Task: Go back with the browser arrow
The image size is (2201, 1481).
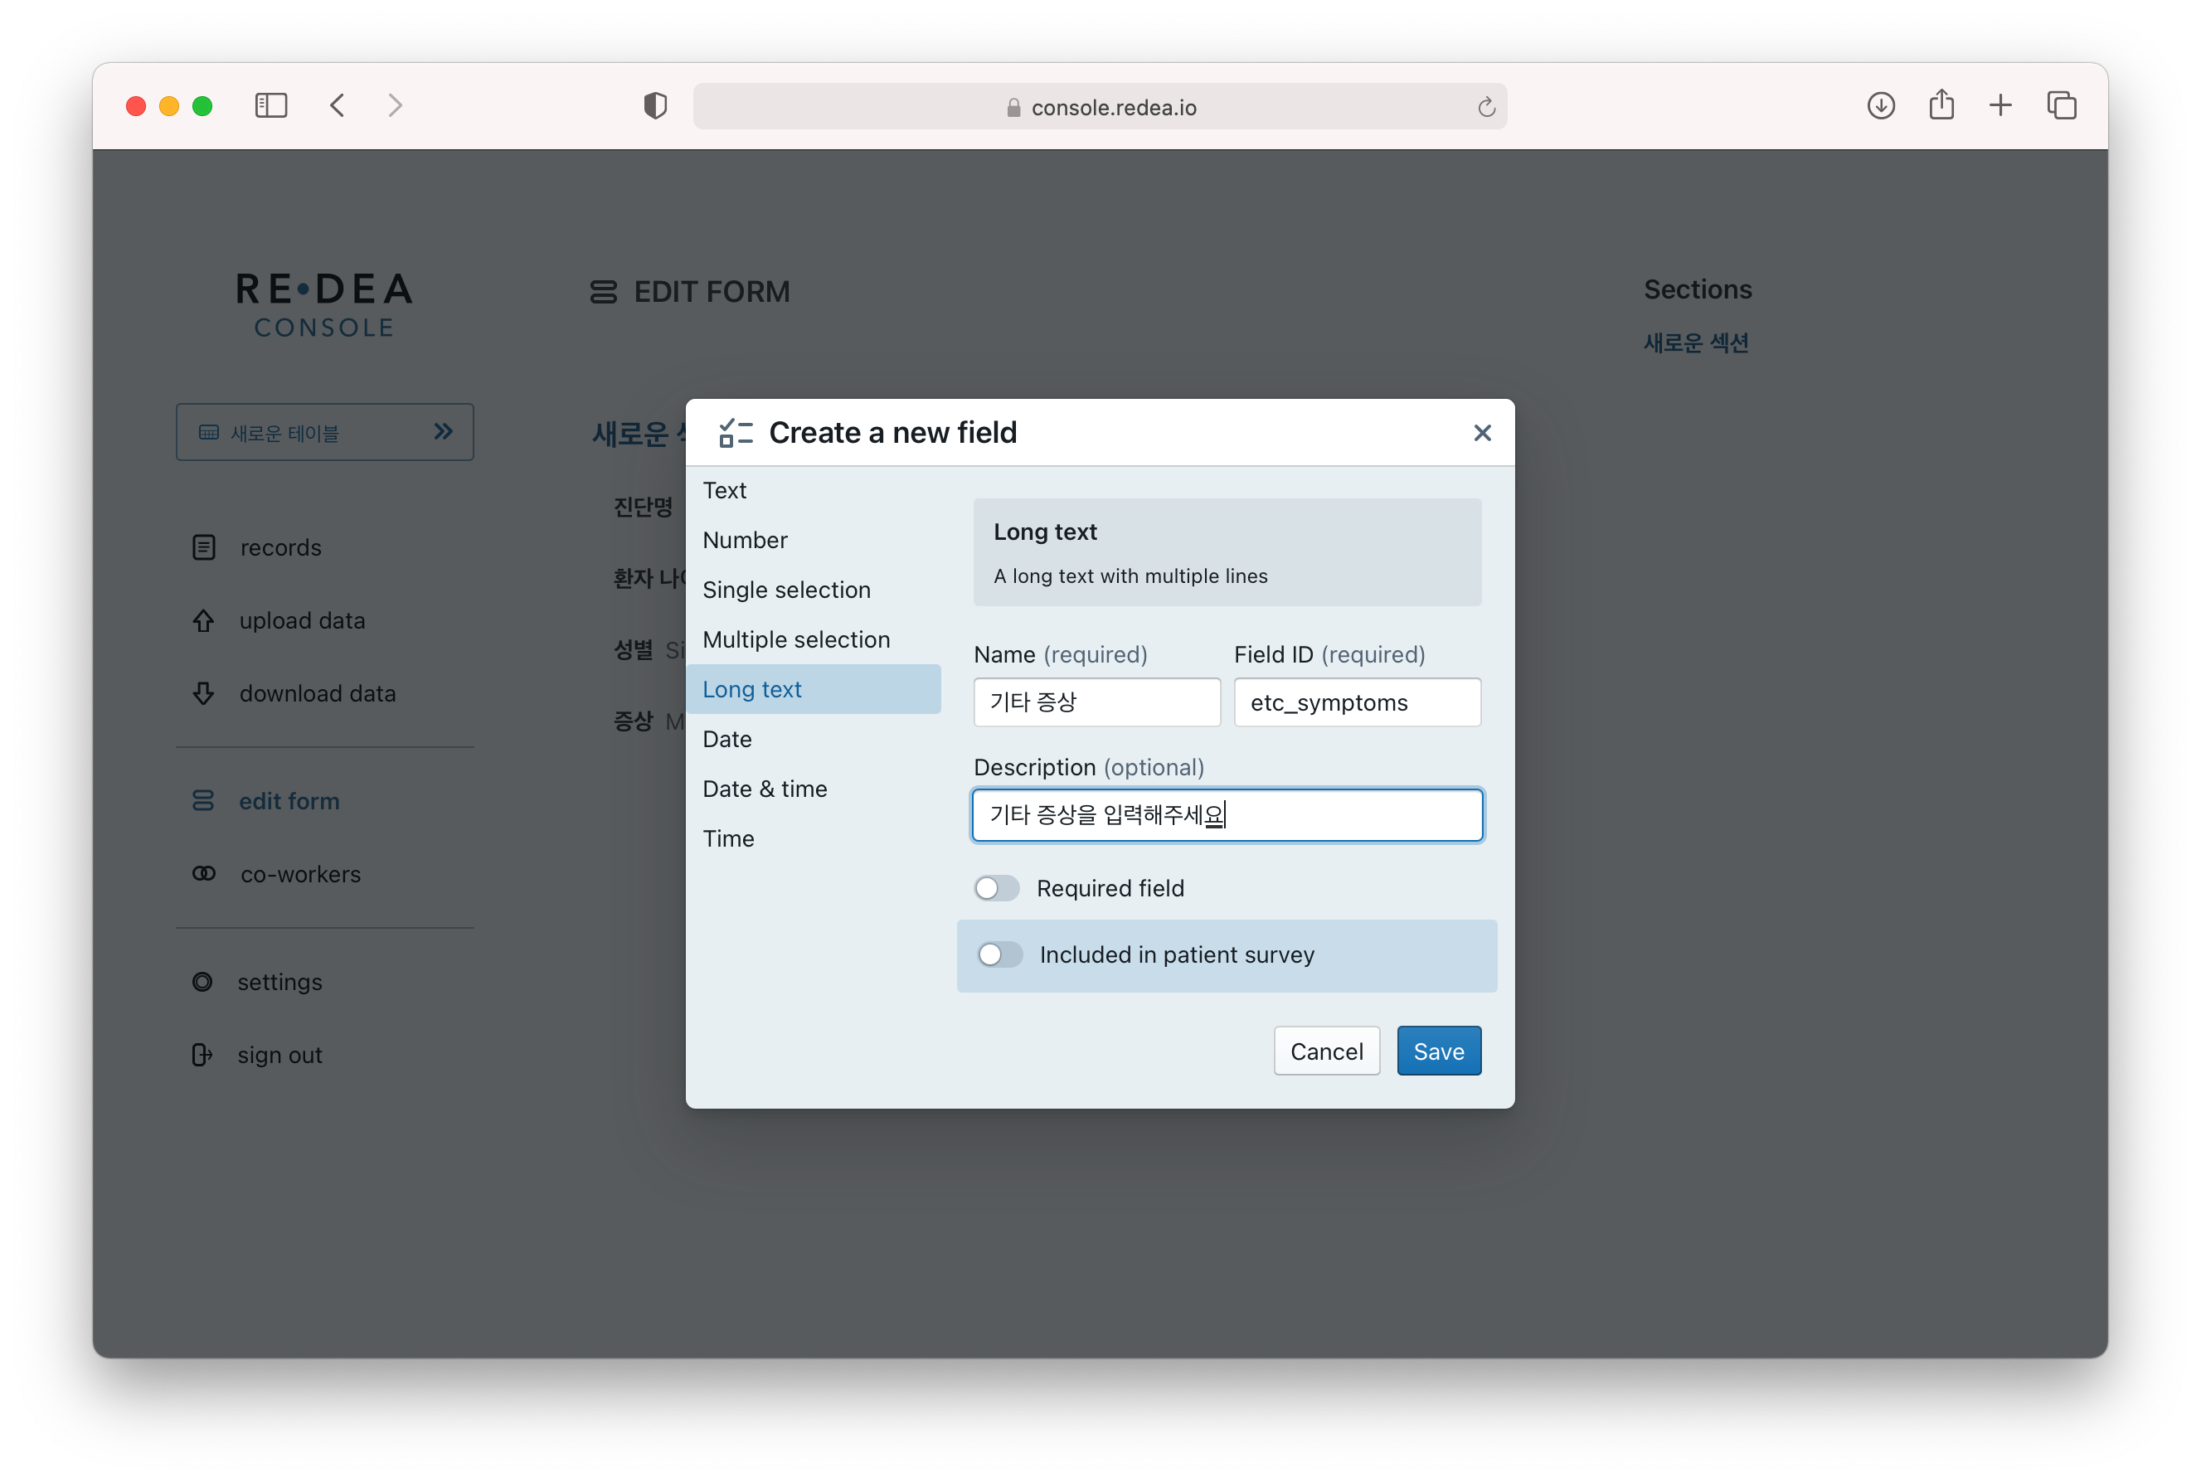Action: click(x=338, y=104)
